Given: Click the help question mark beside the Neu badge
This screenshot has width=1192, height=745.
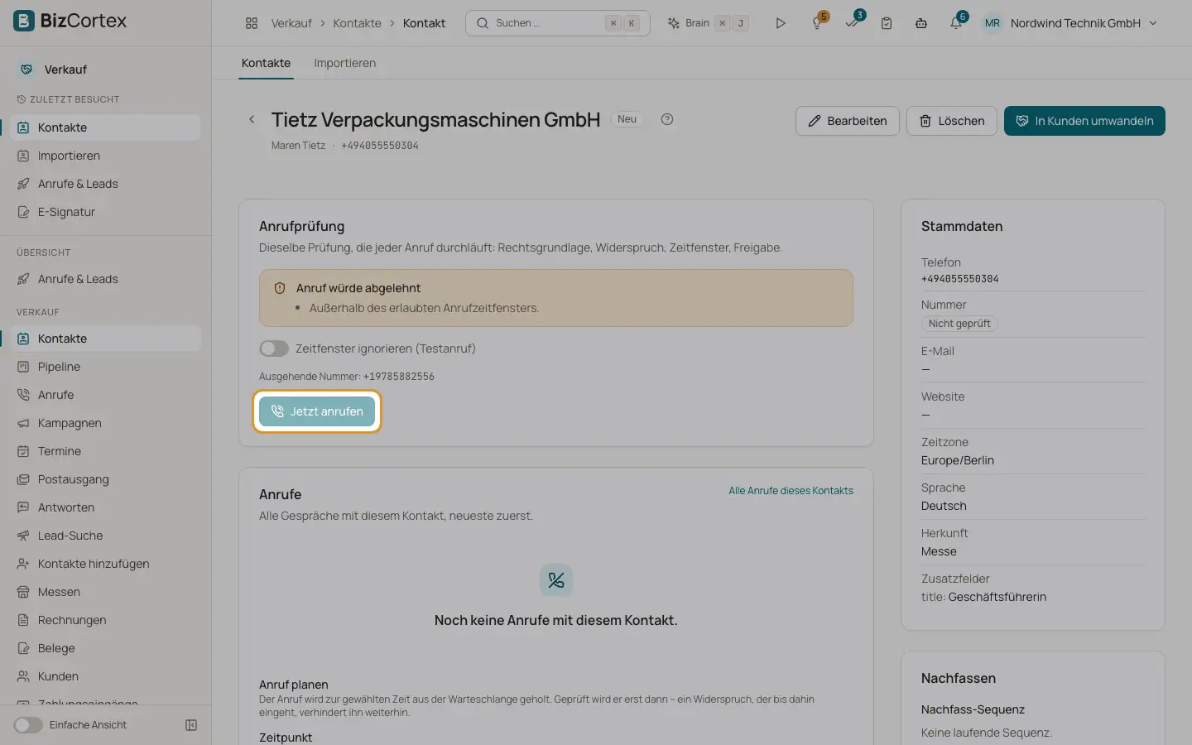Looking at the screenshot, I should (667, 119).
